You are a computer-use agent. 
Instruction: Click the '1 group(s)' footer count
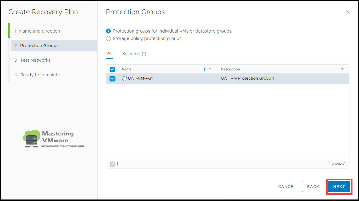(x=337, y=164)
